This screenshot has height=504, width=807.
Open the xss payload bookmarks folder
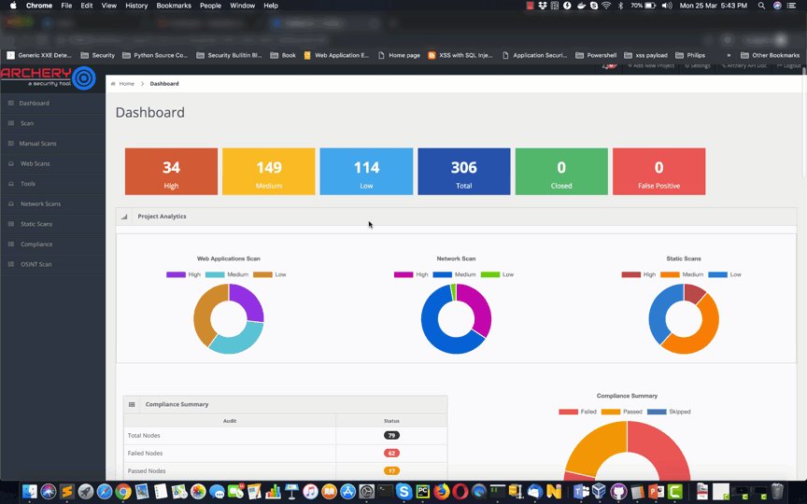pyautogui.click(x=646, y=55)
